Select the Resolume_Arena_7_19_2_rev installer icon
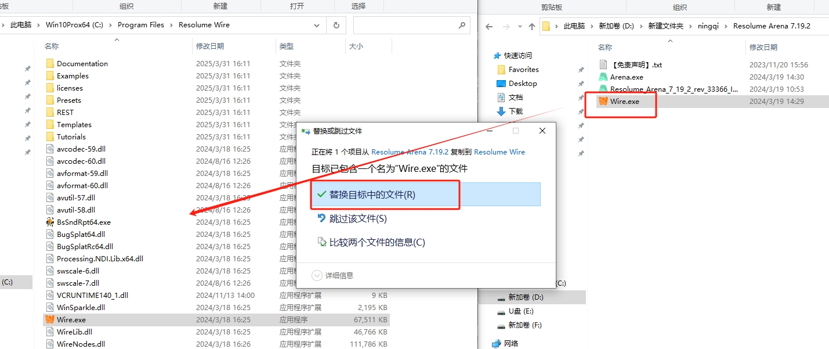 (603, 89)
